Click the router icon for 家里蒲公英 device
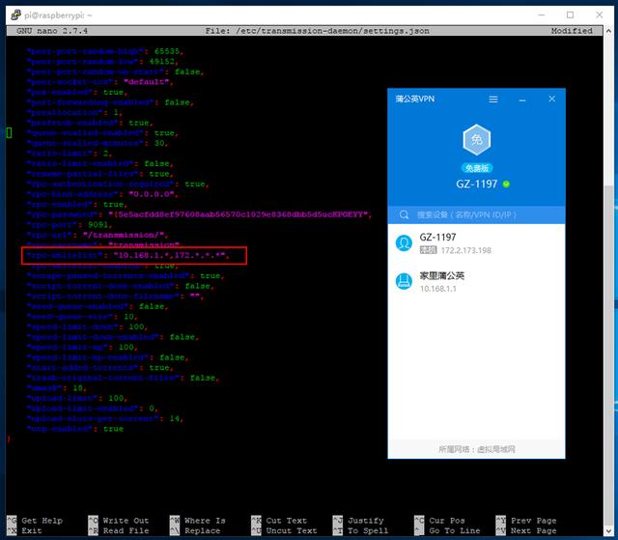Screen dimensions: 618x540 point(405,281)
